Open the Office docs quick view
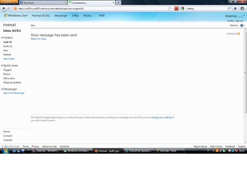The height and width of the screenshot is (176, 247). tap(9, 78)
